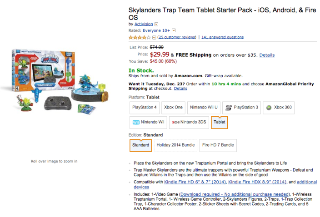The height and width of the screenshot is (217, 320).
Task: Open the 25 customer reviews link
Action: pyautogui.click(x=177, y=37)
